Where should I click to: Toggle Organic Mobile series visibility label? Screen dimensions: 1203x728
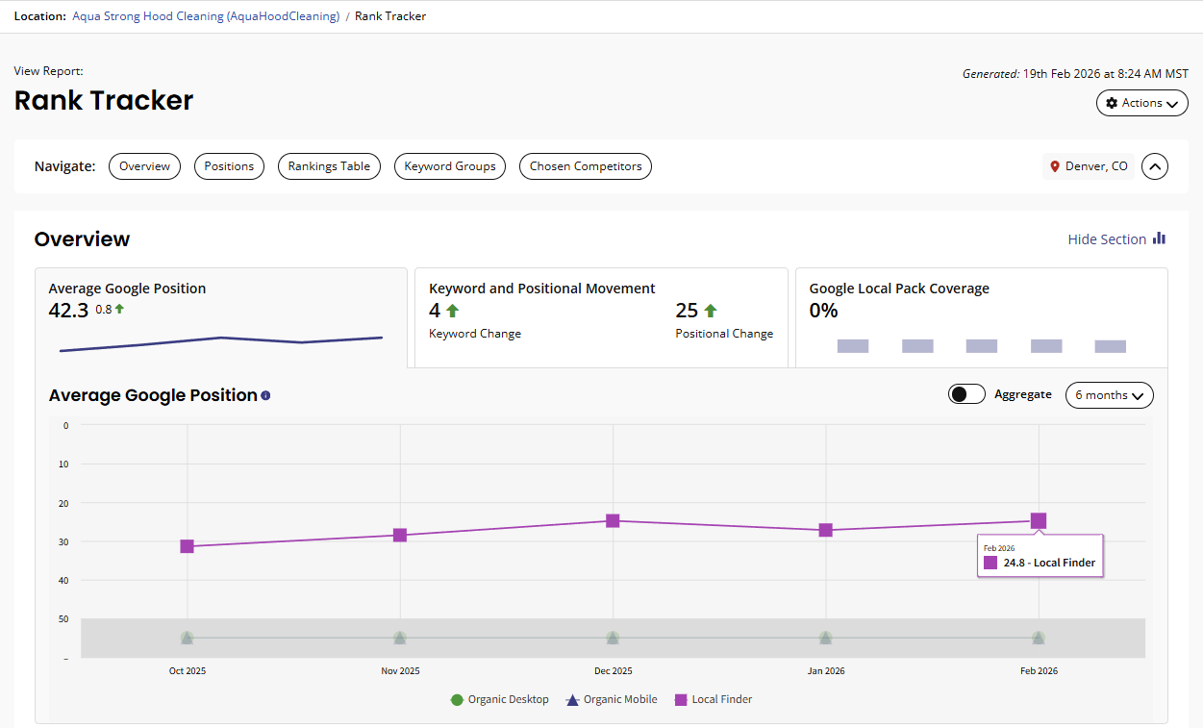[620, 700]
